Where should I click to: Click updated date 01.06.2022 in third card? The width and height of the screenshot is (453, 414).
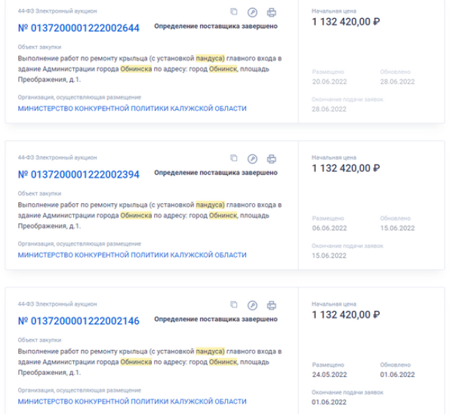pyautogui.click(x=397, y=375)
